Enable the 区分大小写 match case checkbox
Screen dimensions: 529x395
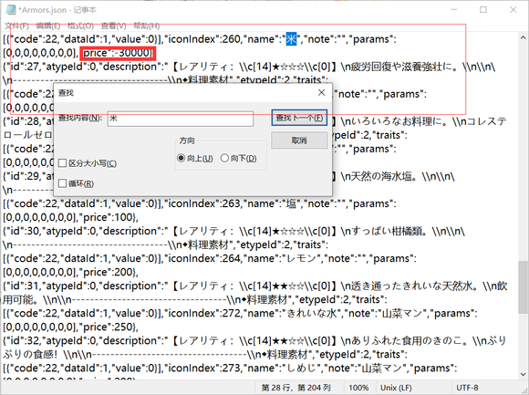pyautogui.click(x=62, y=163)
